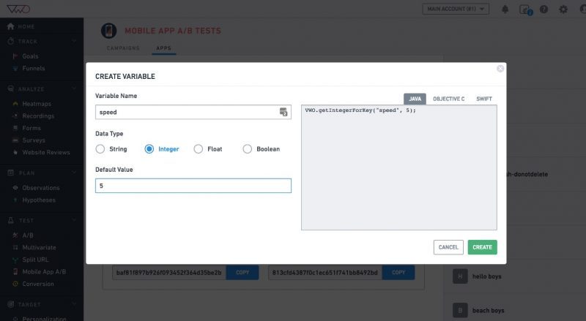This screenshot has height=321, width=586.
Task: Click the Funnels icon
Action: [x=15, y=68]
